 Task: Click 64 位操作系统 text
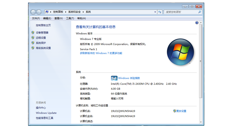[119, 94]
